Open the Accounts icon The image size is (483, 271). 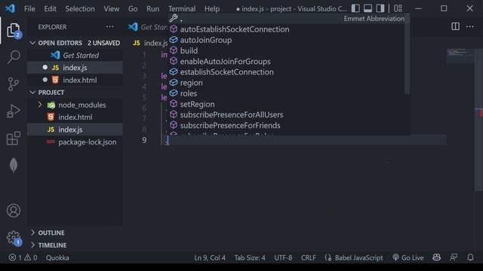pyautogui.click(x=14, y=211)
